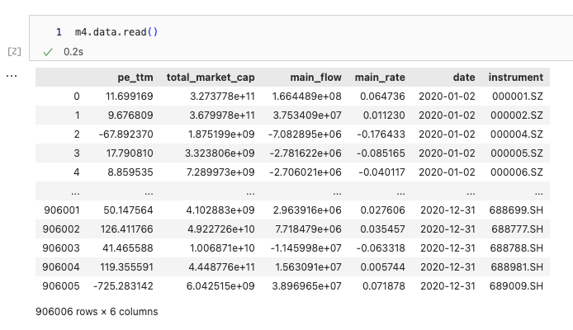
Task: Click the green execution success checkmark
Action: tap(48, 52)
